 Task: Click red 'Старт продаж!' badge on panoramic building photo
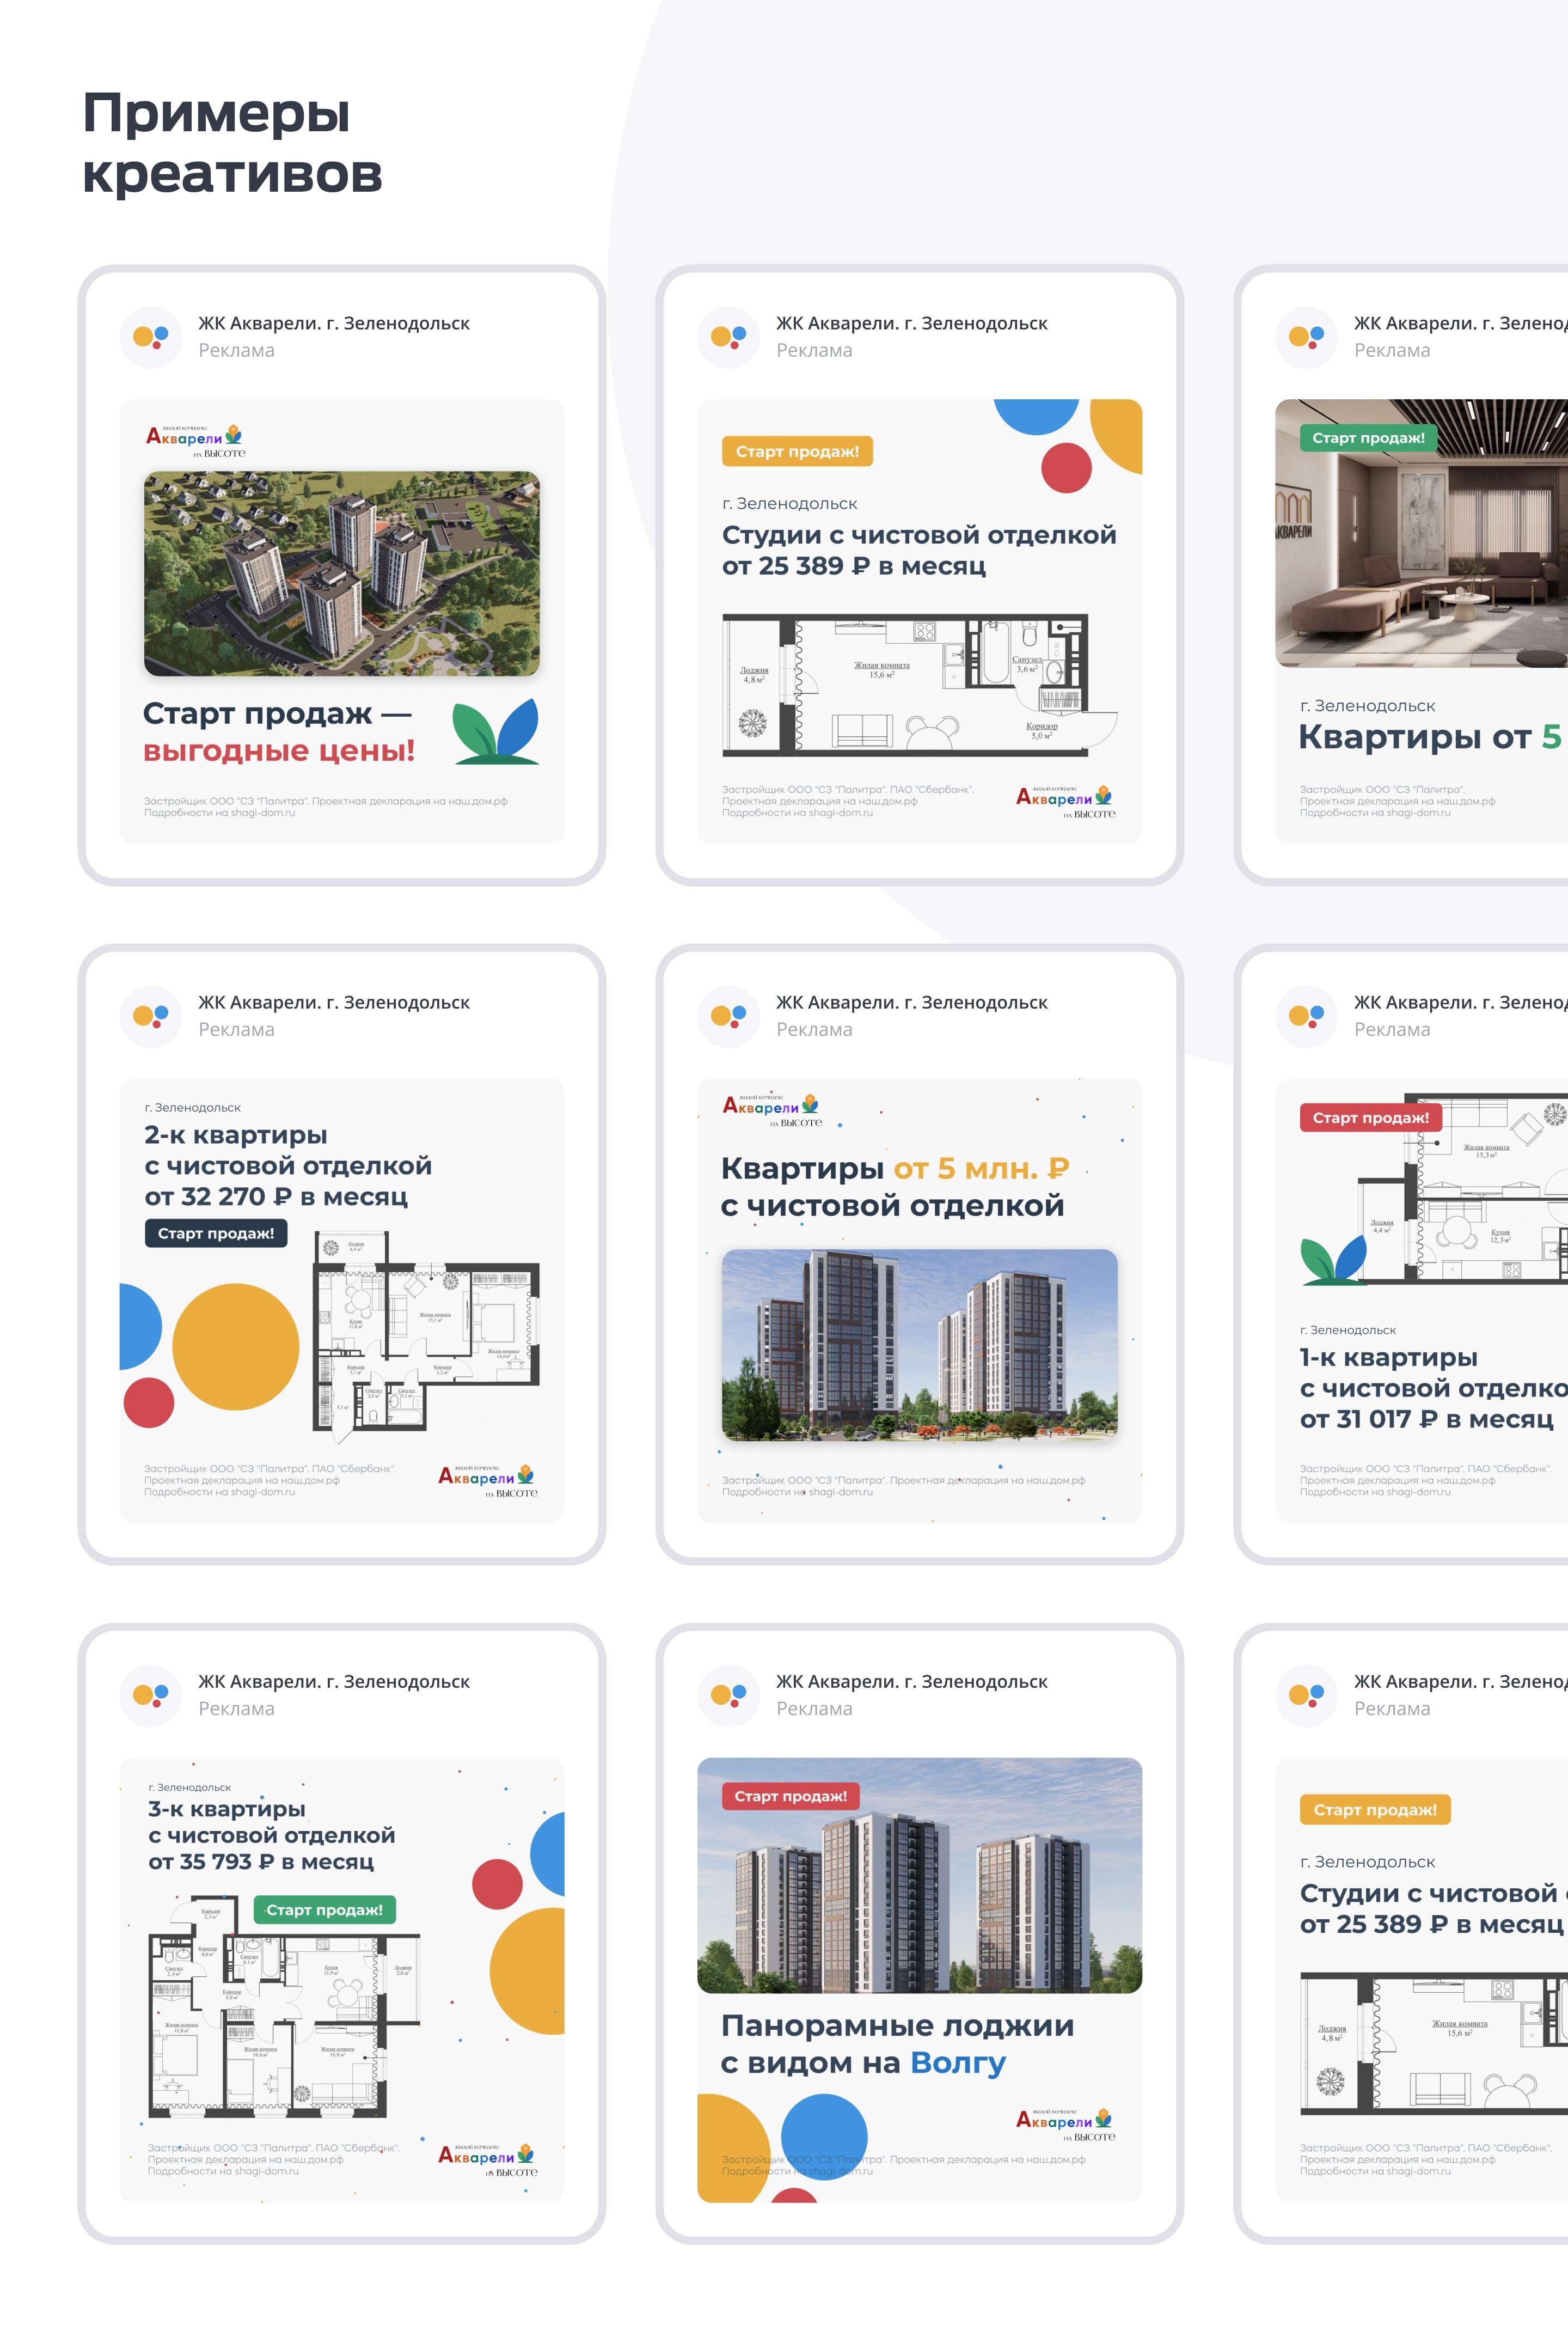(x=790, y=1796)
